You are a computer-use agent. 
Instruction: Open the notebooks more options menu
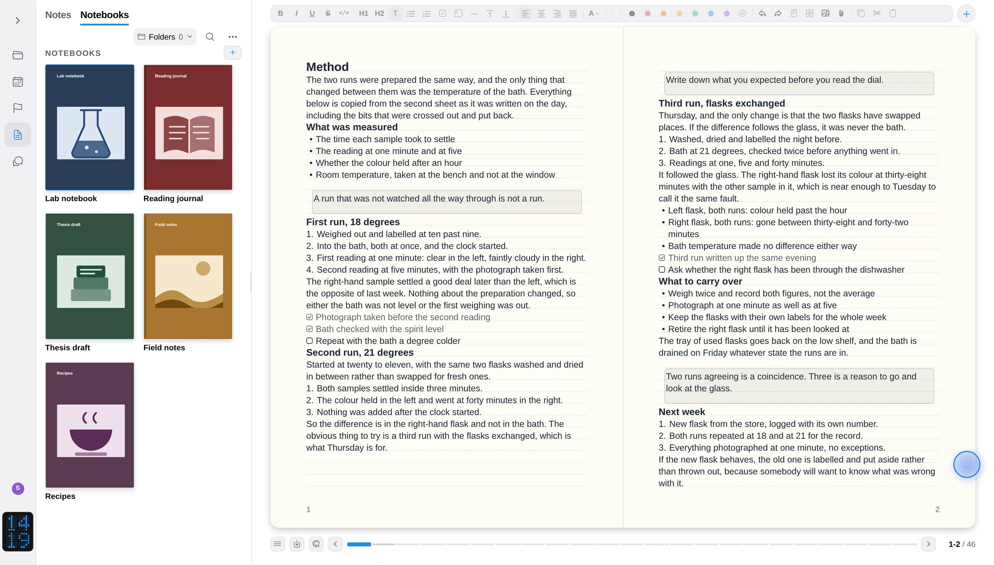pos(232,37)
